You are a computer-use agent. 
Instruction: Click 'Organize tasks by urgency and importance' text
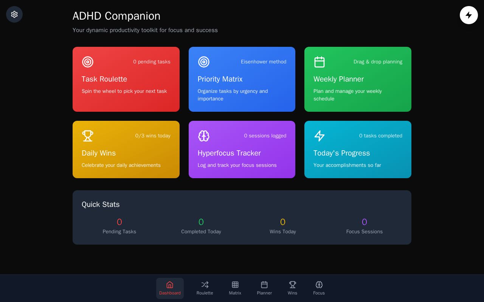point(233,95)
